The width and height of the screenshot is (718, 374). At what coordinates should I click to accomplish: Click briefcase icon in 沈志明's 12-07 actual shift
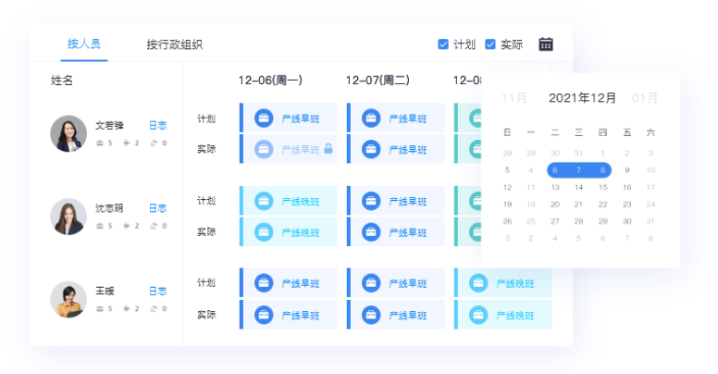tap(371, 231)
